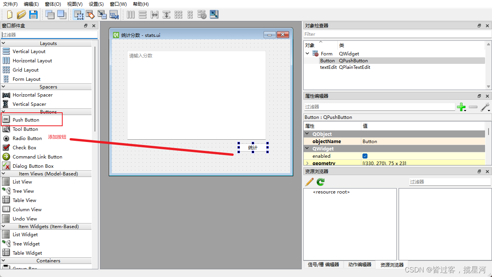Click the 请输入分数 text area on form

(x=196, y=95)
